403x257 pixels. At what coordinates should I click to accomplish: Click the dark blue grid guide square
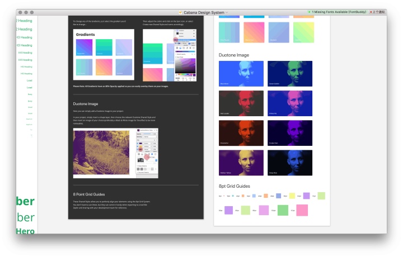point(278,196)
